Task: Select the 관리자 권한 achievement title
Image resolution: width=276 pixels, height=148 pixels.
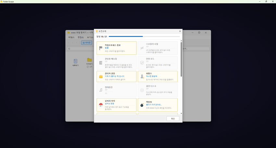Action: coord(110,74)
